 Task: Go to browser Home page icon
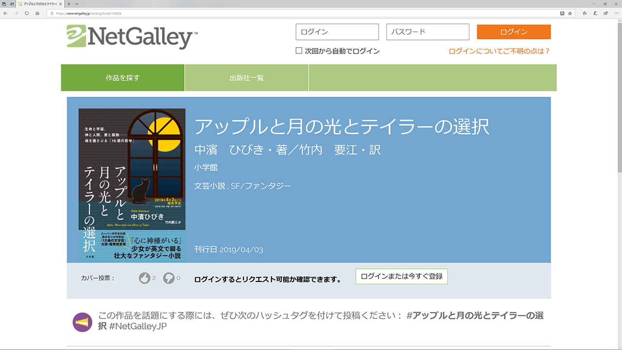[x=37, y=13]
